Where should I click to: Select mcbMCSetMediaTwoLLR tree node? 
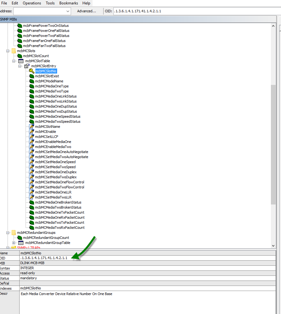pos(53,197)
